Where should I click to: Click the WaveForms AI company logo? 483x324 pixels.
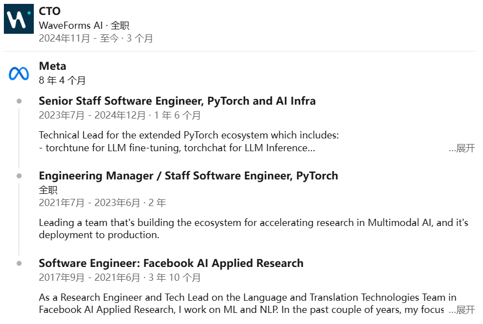pos(19,19)
